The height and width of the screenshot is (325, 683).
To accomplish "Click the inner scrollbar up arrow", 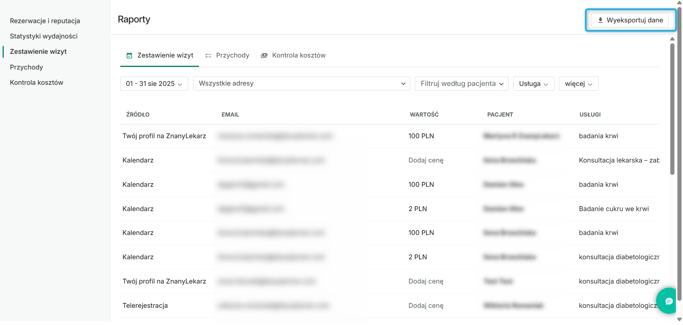I will 672,39.
